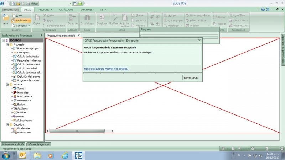This screenshot has height=160, width=285.
Task: Click the Herramienta tree icon
Action: tap(15, 100)
